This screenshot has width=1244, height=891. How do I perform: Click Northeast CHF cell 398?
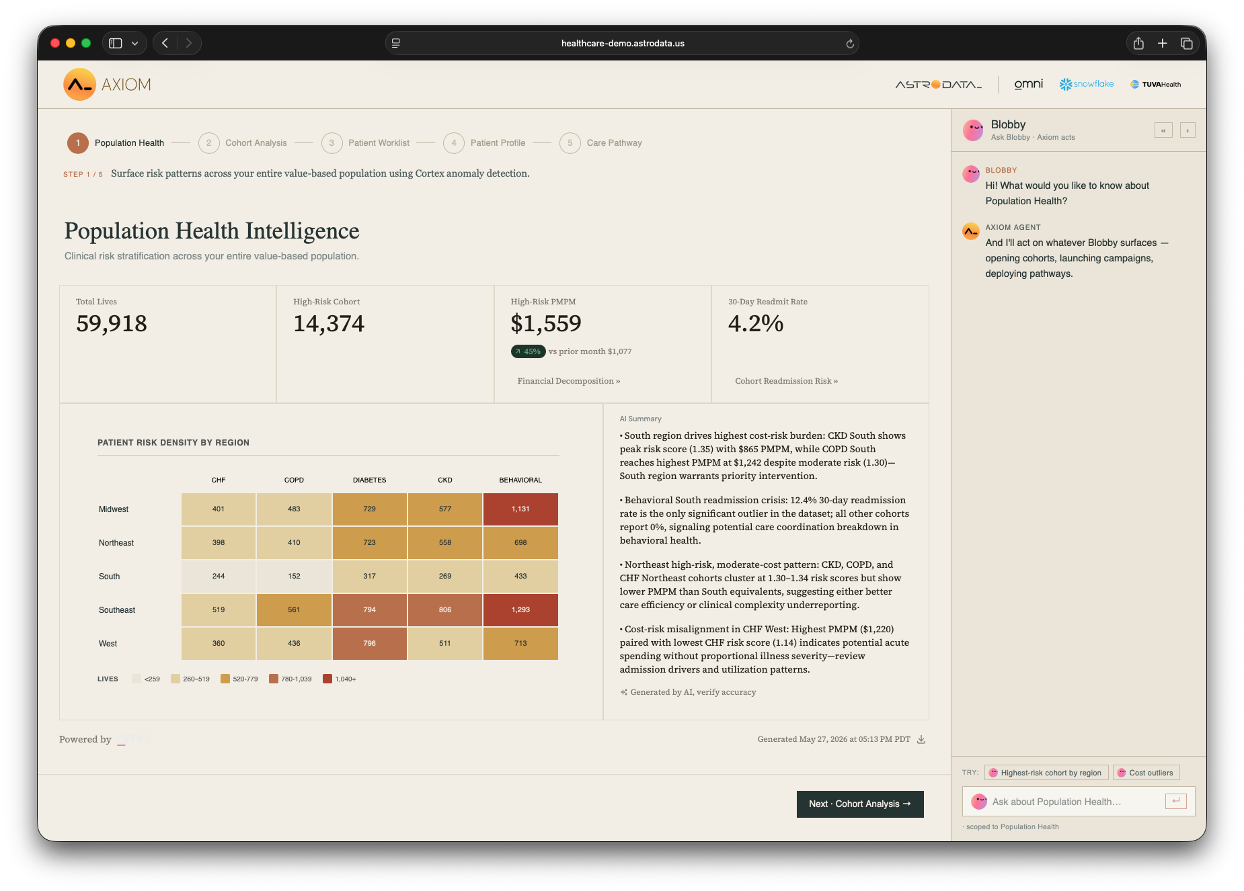coord(219,543)
